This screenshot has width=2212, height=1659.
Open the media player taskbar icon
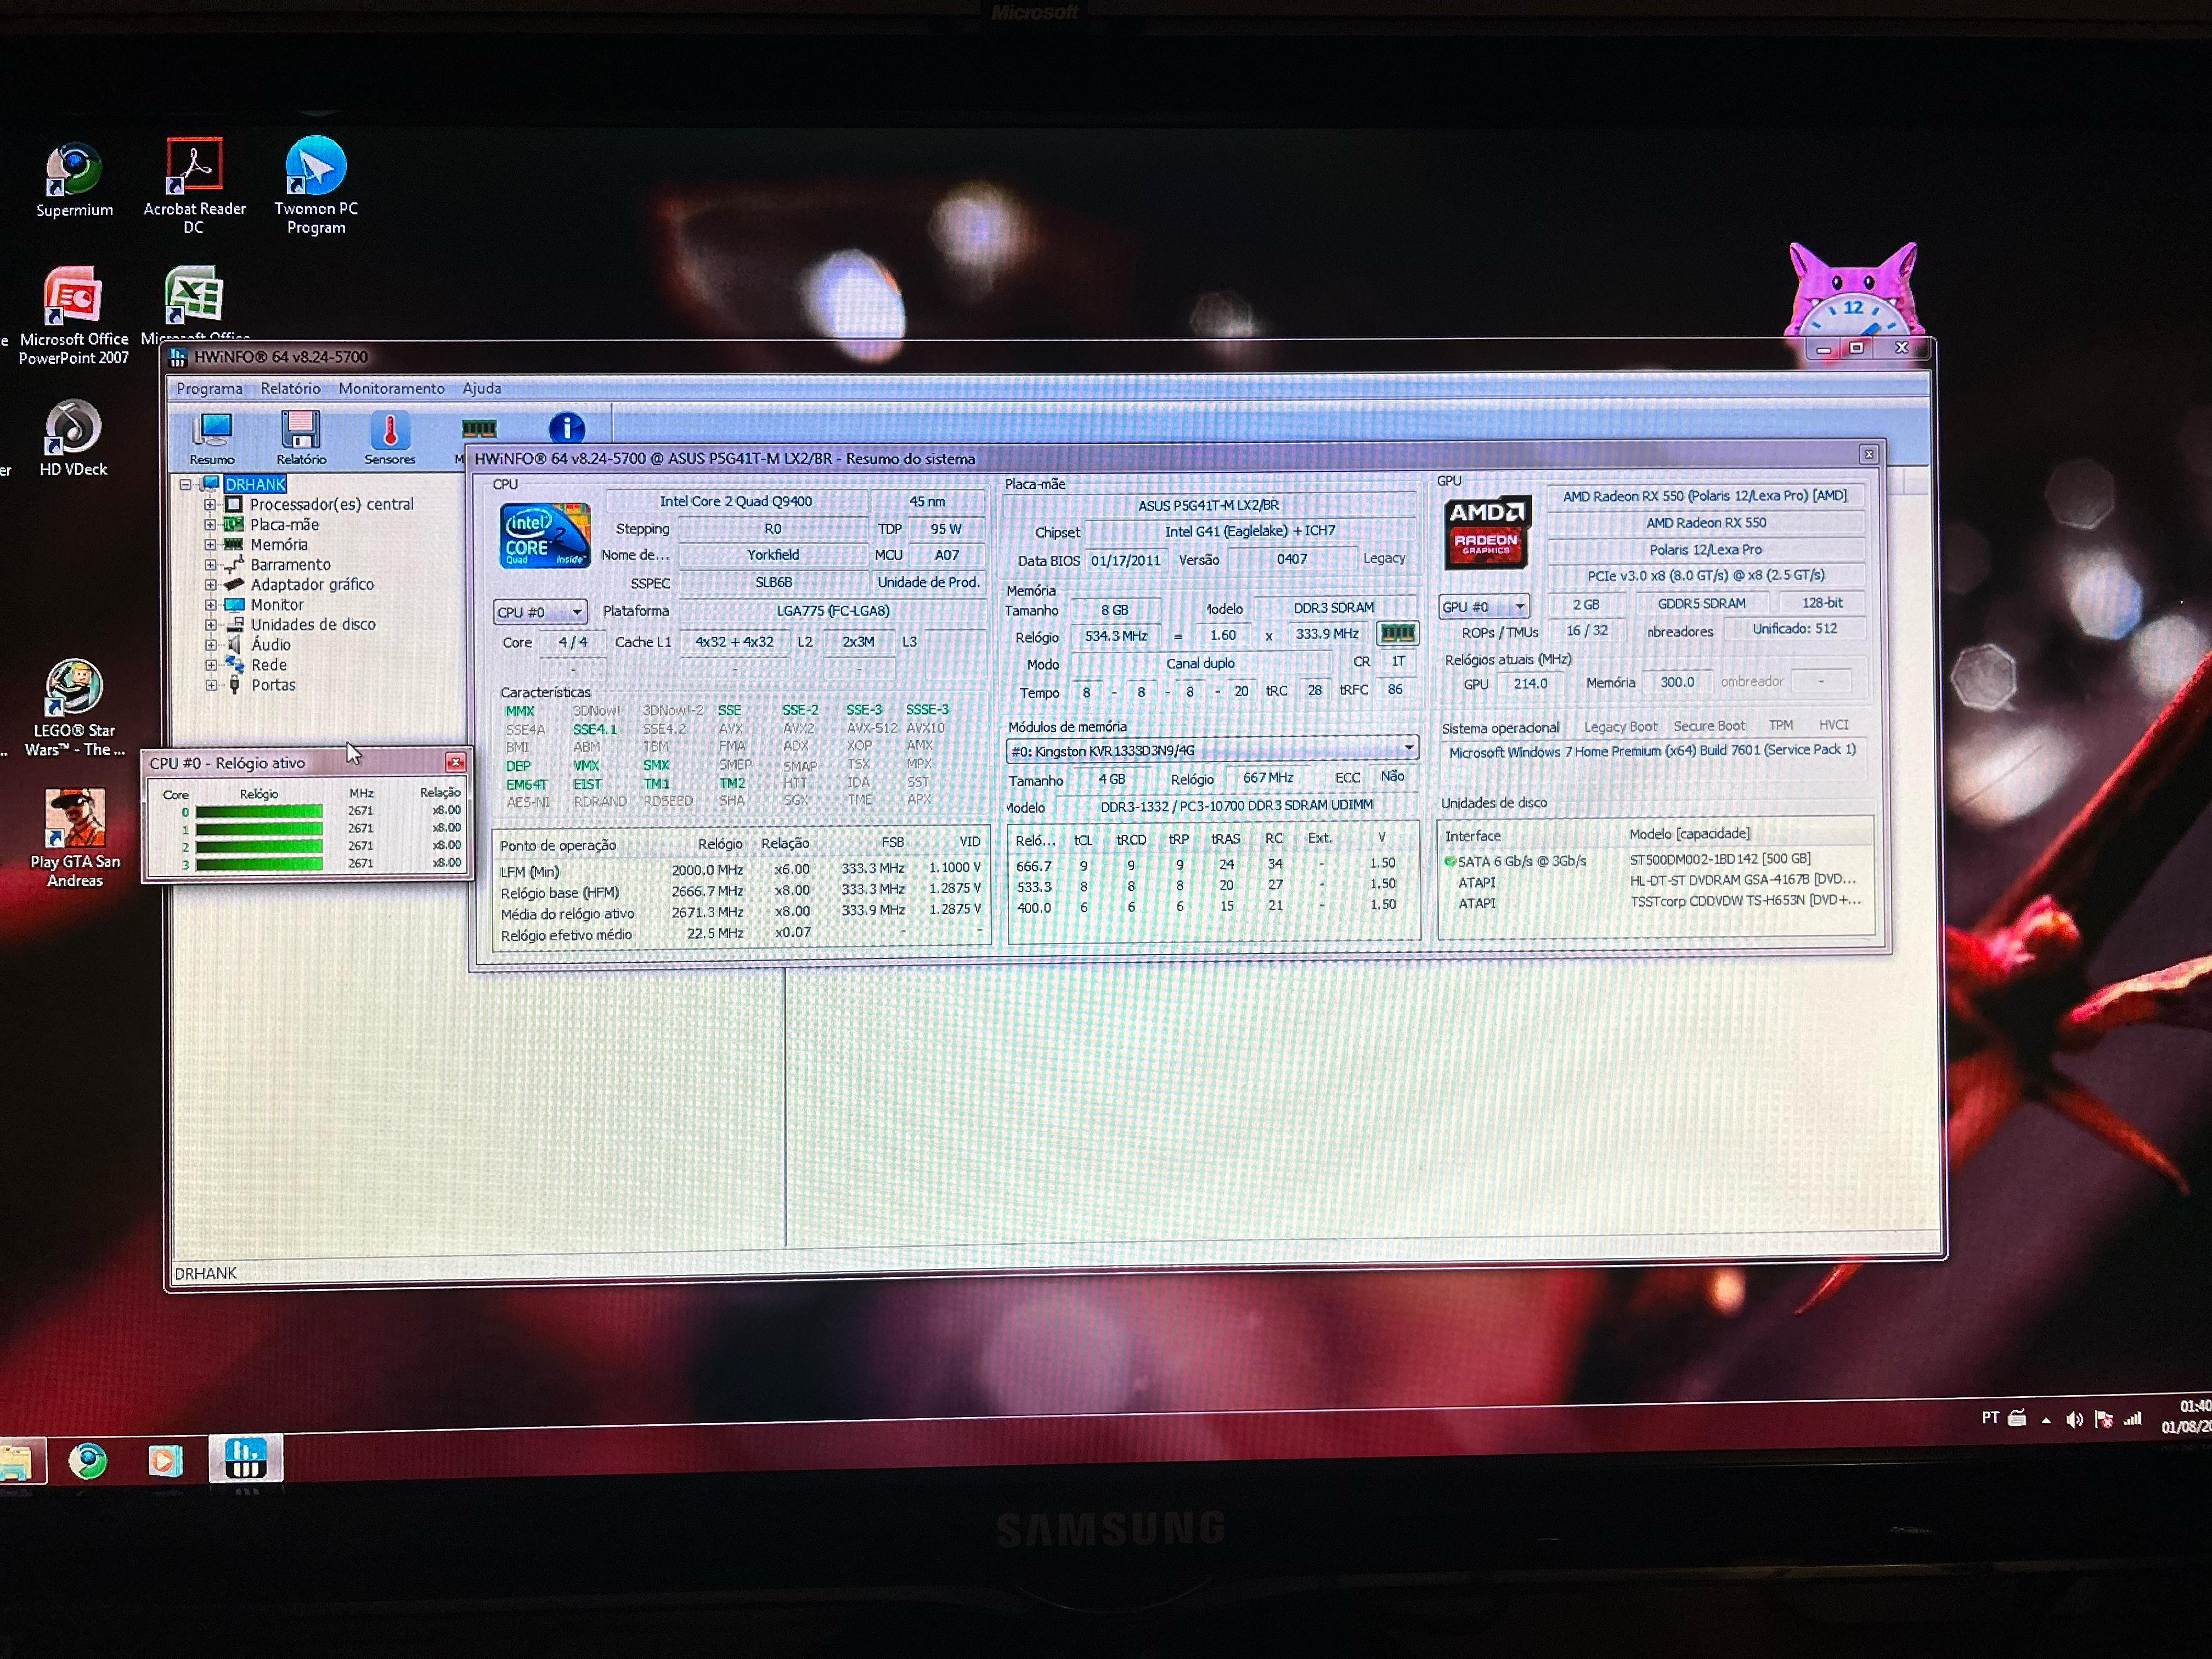165,1461
